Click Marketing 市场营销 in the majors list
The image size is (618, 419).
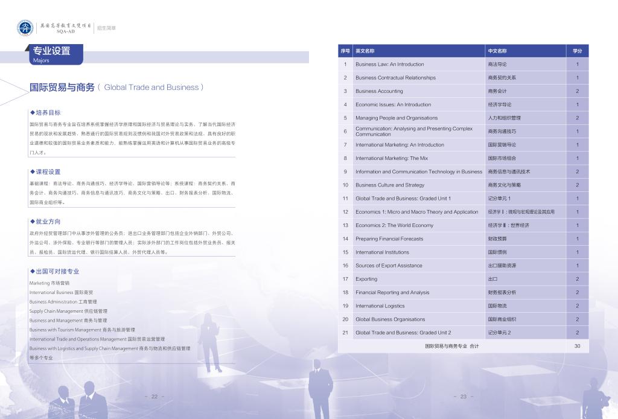49,283
